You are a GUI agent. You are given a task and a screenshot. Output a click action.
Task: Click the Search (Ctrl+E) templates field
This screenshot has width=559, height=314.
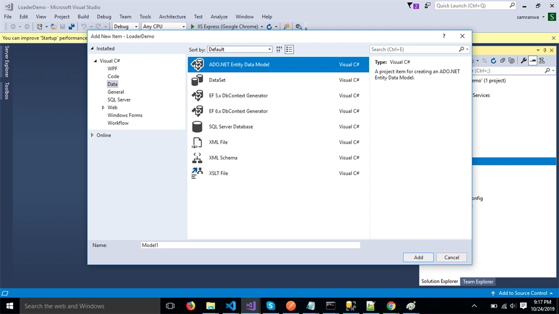click(x=415, y=50)
